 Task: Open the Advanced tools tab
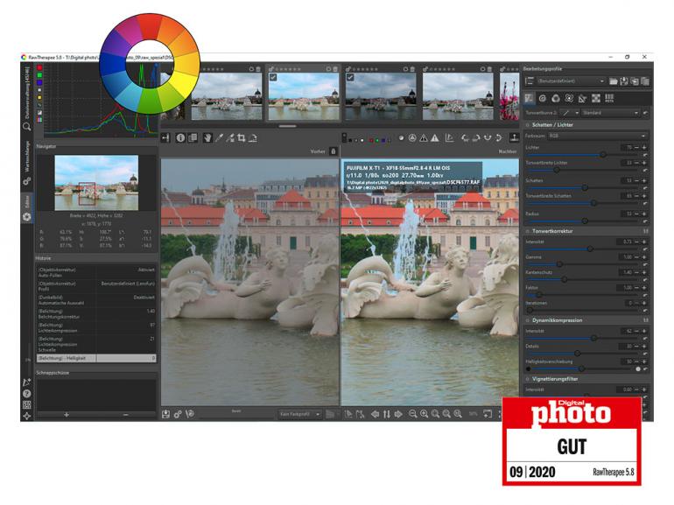(x=569, y=98)
